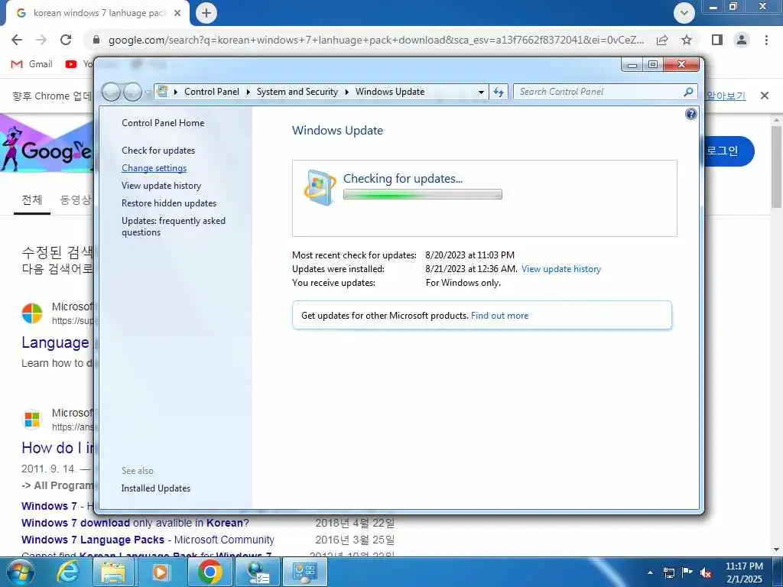Image resolution: width=783 pixels, height=587 pixels.
Task: Open the globe network taskbar program
Action: [x=257, y=572]
